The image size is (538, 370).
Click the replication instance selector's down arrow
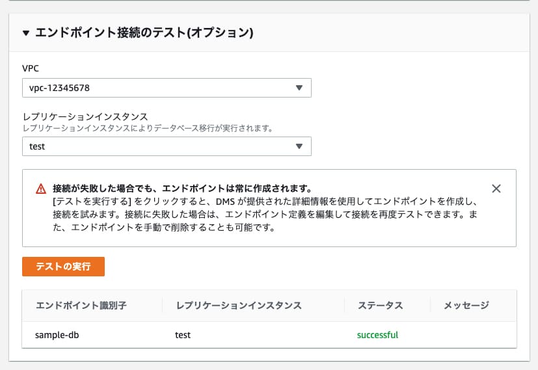click(299, 146)
